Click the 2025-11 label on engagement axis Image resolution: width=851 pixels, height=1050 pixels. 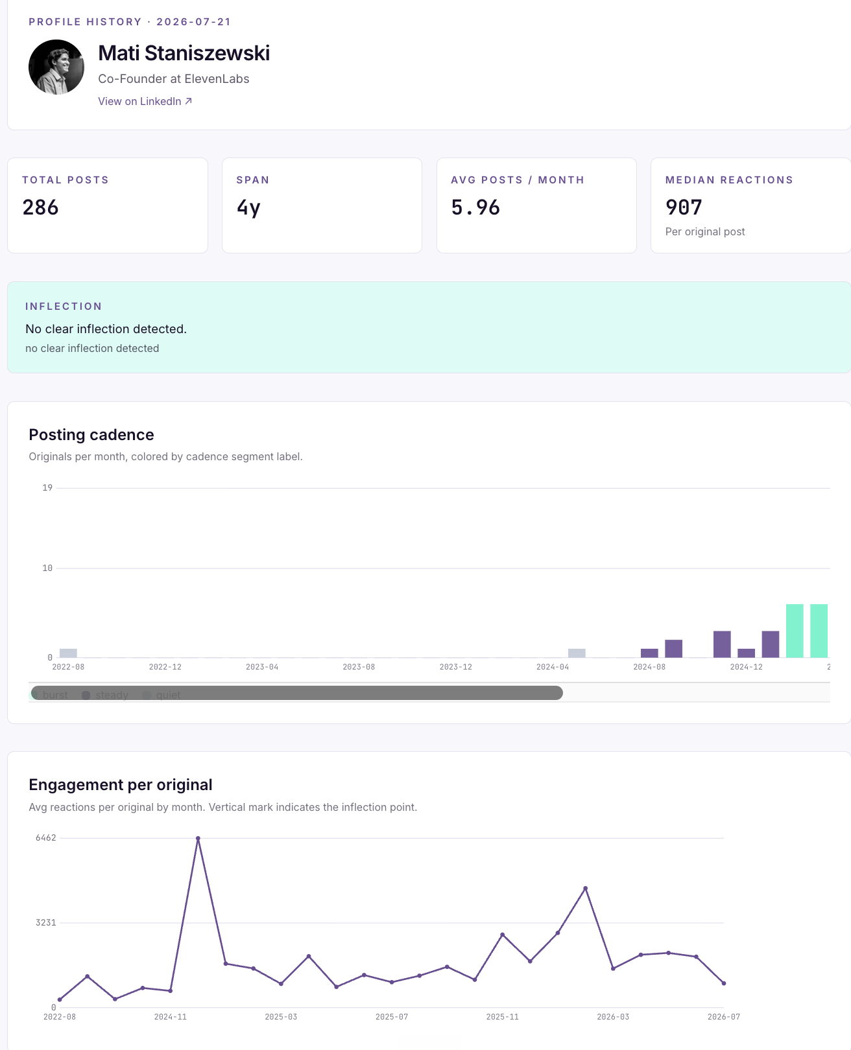[503, 1017]
